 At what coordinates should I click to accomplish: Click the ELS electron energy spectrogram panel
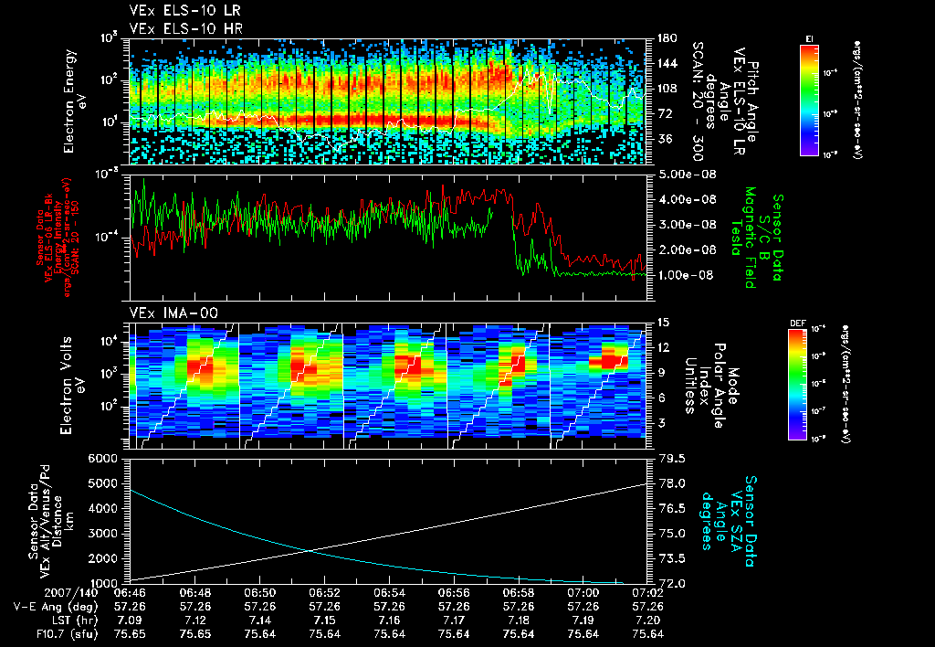tap(388, 101)
